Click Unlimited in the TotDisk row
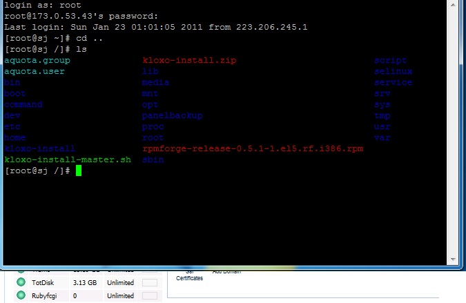 [x=120, y=282]
